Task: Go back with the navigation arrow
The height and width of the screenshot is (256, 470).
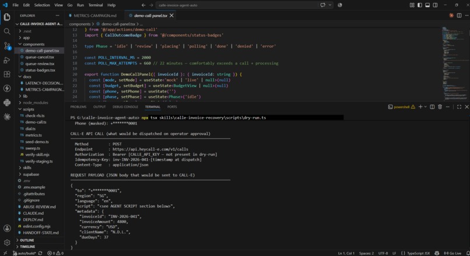Action: 143,5
